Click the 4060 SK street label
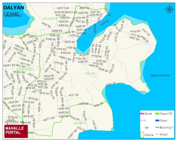 (111, 84)
